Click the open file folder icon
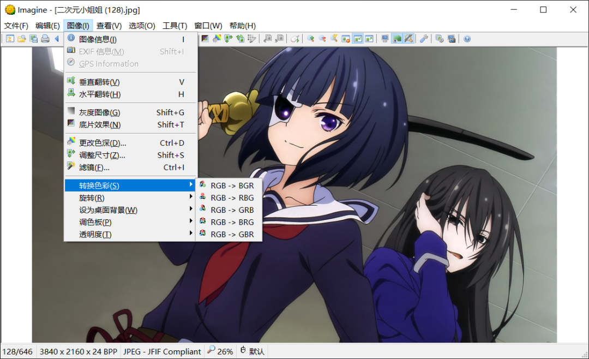Viewport: 589px width, 359px height. (x=21, y=39)
